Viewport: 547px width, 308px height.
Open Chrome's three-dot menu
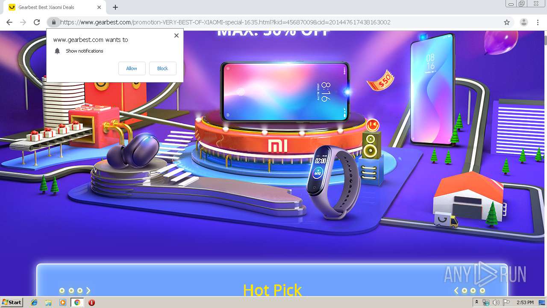[x=538, y=22]
